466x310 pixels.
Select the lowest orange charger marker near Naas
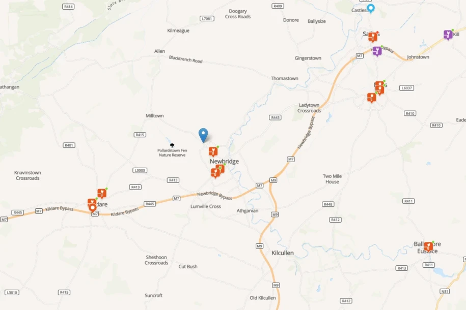[371, 97]
